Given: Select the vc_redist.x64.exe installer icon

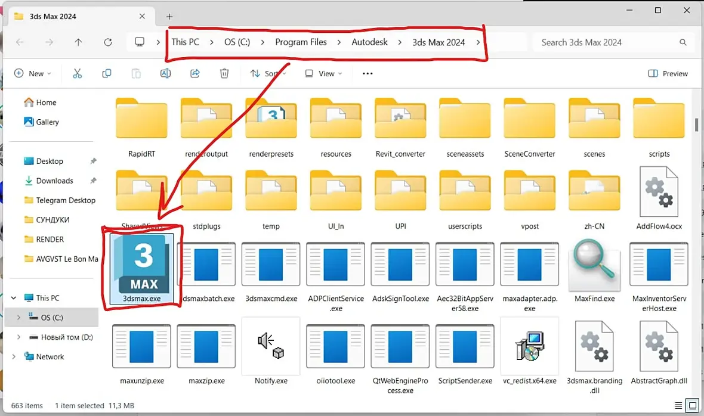Looking at the screenshot, I should point(529,346).
